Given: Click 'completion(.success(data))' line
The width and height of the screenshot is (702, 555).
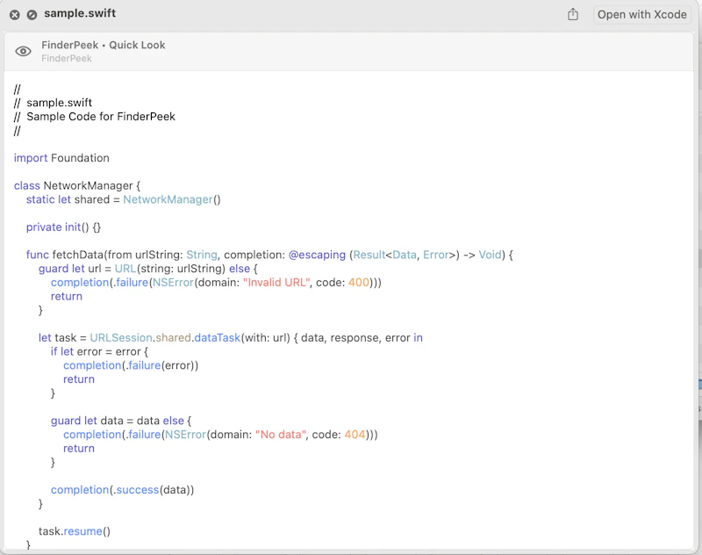Looking at the screenshot, I should (122, 490).
